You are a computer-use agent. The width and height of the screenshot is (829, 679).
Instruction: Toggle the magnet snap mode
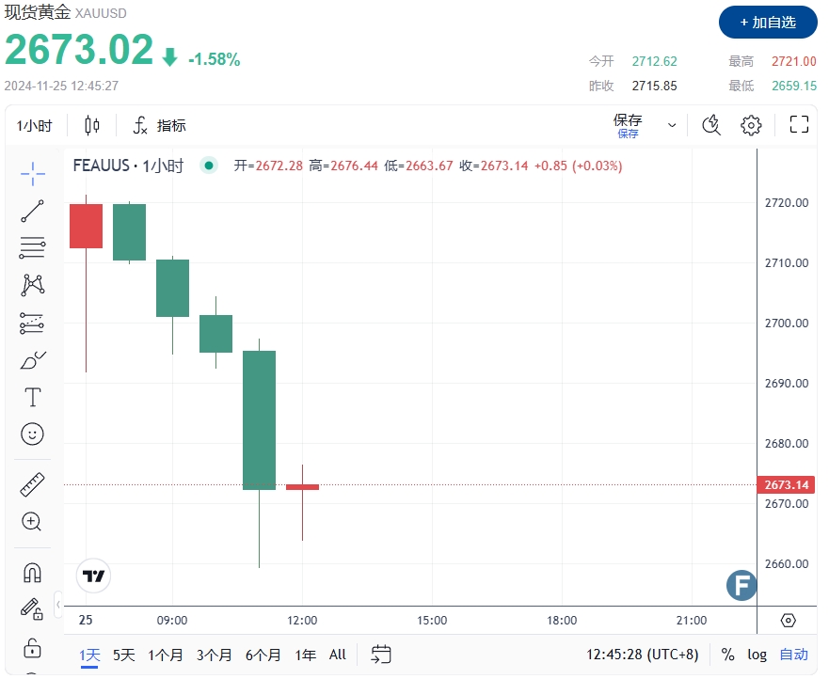point(33,572)
